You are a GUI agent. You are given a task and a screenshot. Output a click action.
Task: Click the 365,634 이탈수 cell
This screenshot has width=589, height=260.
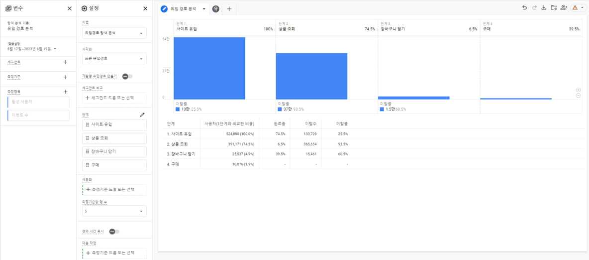(x=309, y=144)
